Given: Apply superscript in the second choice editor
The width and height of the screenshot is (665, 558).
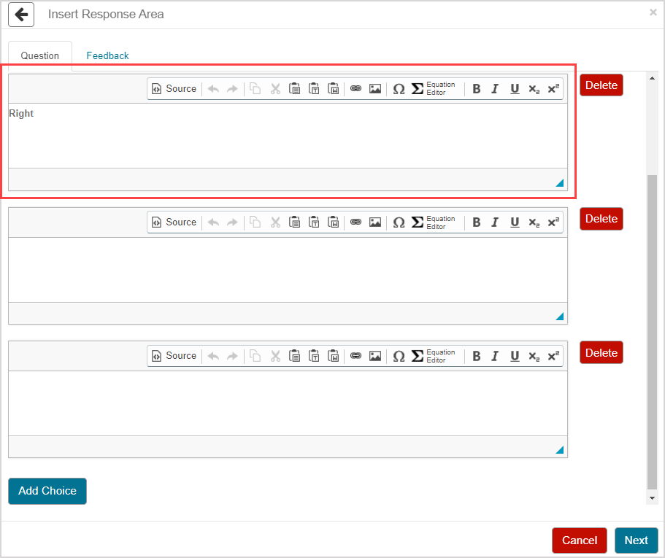Looking at the screenshot, I should coord(553,222).
